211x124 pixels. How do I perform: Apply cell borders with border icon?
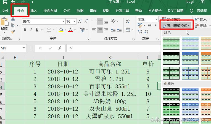[x=49, y=30]
